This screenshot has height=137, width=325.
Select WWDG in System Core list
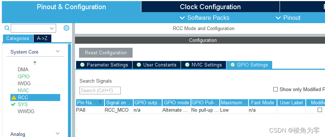click(x=26, y=111)
